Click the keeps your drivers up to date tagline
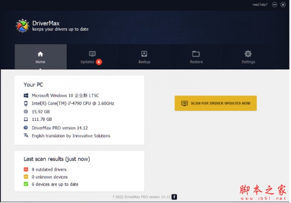 60,29
